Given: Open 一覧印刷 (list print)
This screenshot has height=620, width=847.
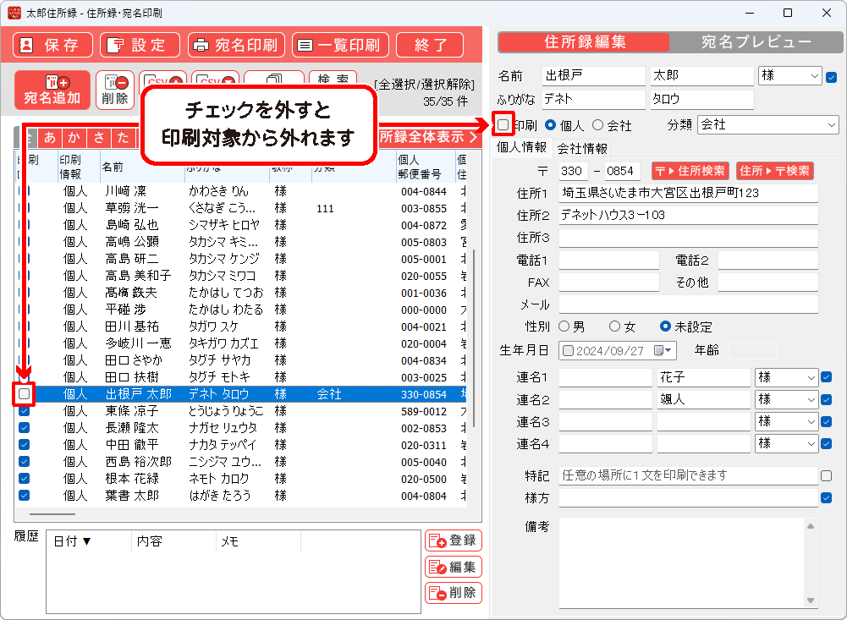Looking at the screenshot, I should (x=336, y=45).
